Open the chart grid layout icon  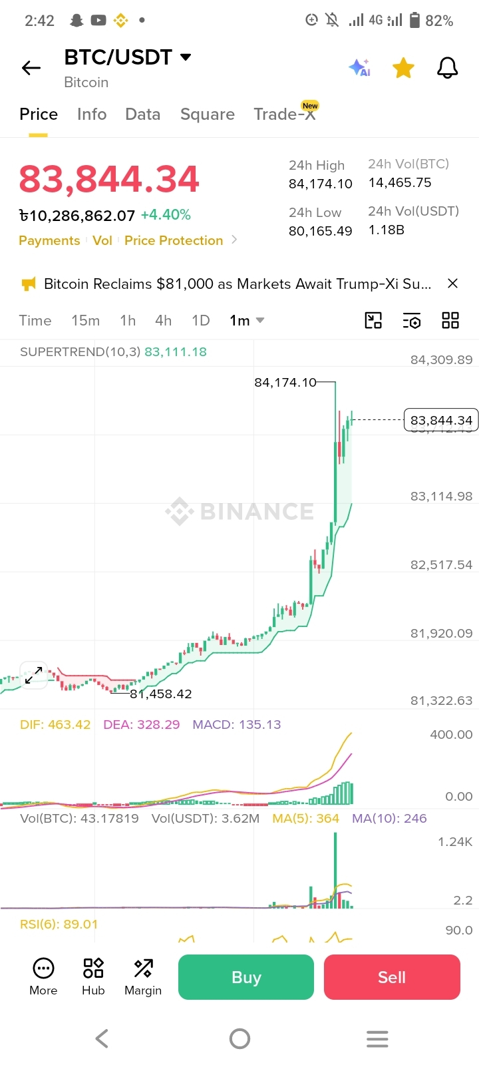pos(450,321)
